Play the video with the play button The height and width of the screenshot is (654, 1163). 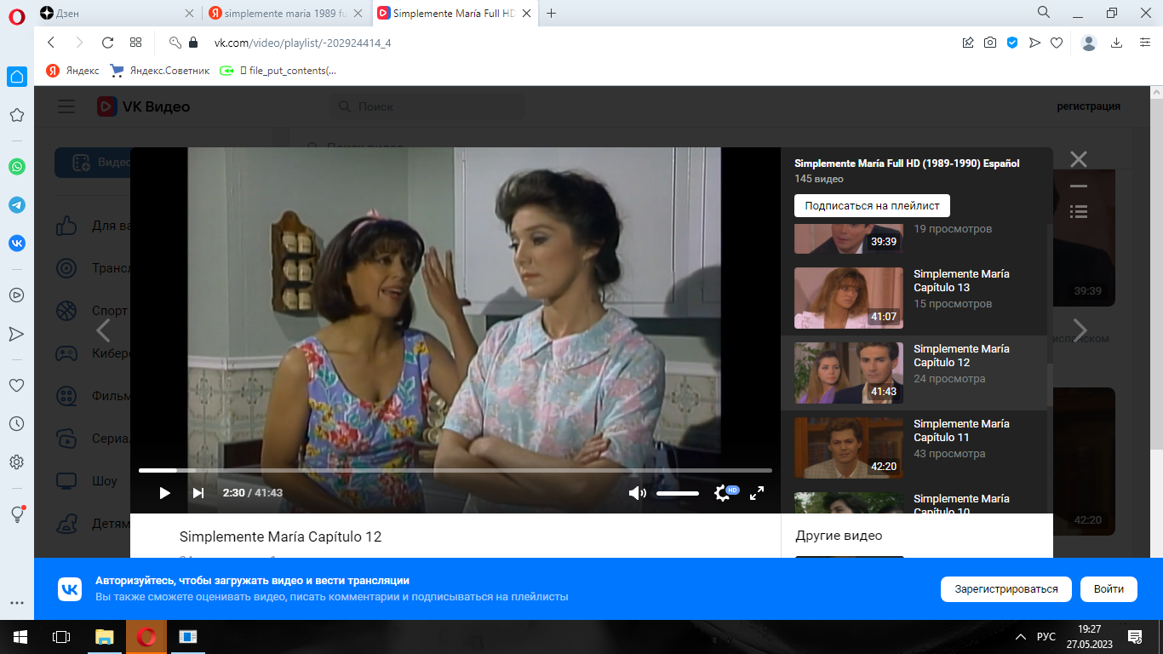(164, 493)
